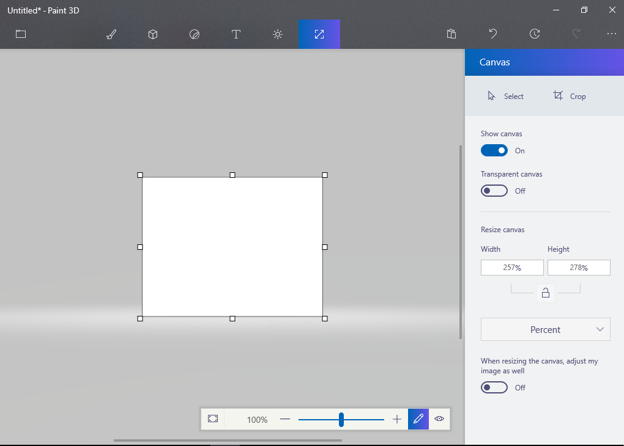This screenshot has height=446, width=624.
Task: Open the 3D shapes tool
Action: point(153,34)
